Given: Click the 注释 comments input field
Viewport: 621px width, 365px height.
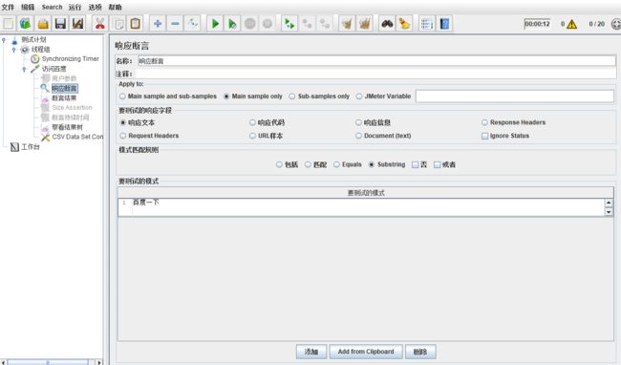Looking at the screenshot, I should (x=375, y=74).
